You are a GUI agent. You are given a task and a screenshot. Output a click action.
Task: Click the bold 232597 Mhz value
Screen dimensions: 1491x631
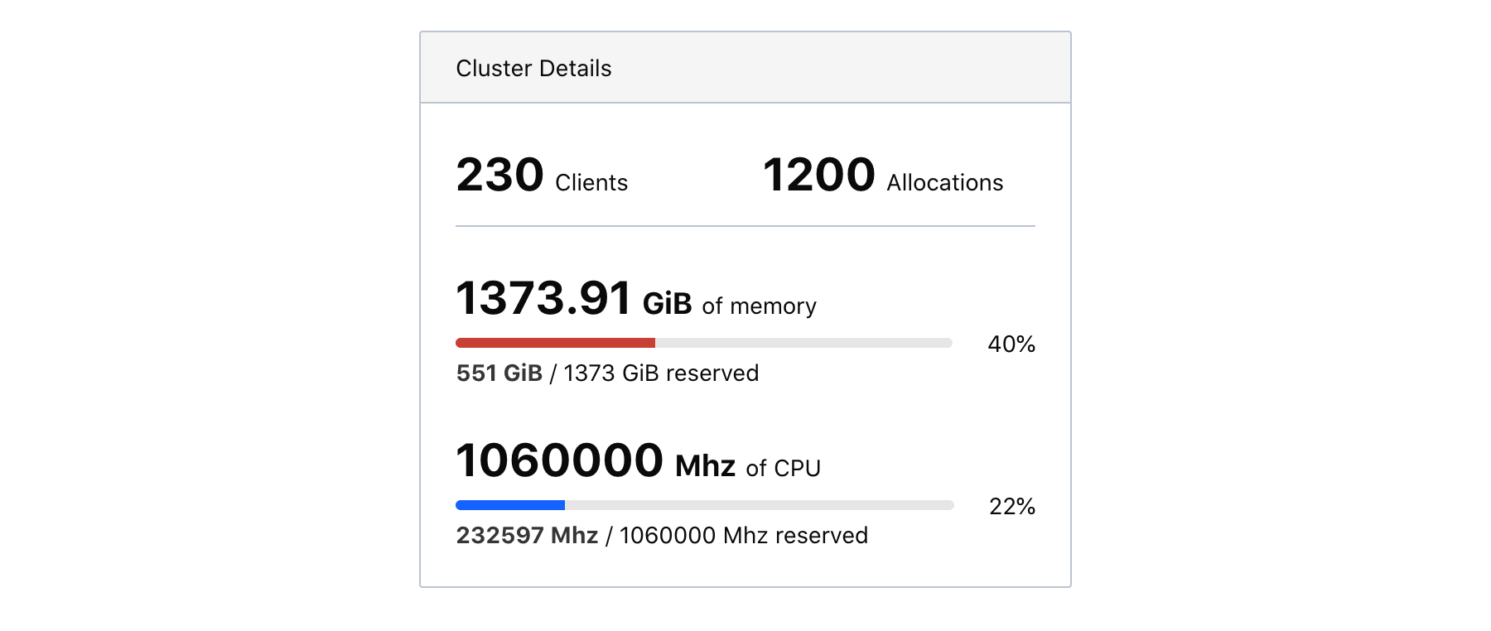coord(527,536)
